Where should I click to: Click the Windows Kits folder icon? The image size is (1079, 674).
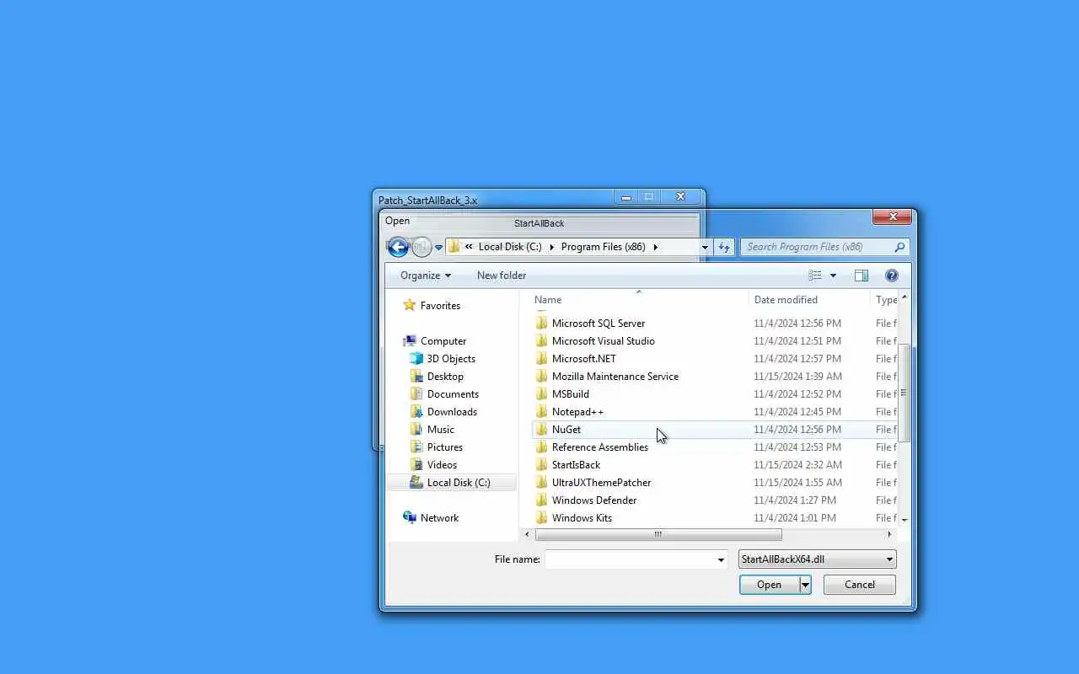coord(542,518)
